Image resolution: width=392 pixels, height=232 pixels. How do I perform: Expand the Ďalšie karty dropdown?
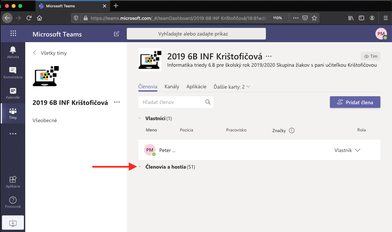[231, 87]
